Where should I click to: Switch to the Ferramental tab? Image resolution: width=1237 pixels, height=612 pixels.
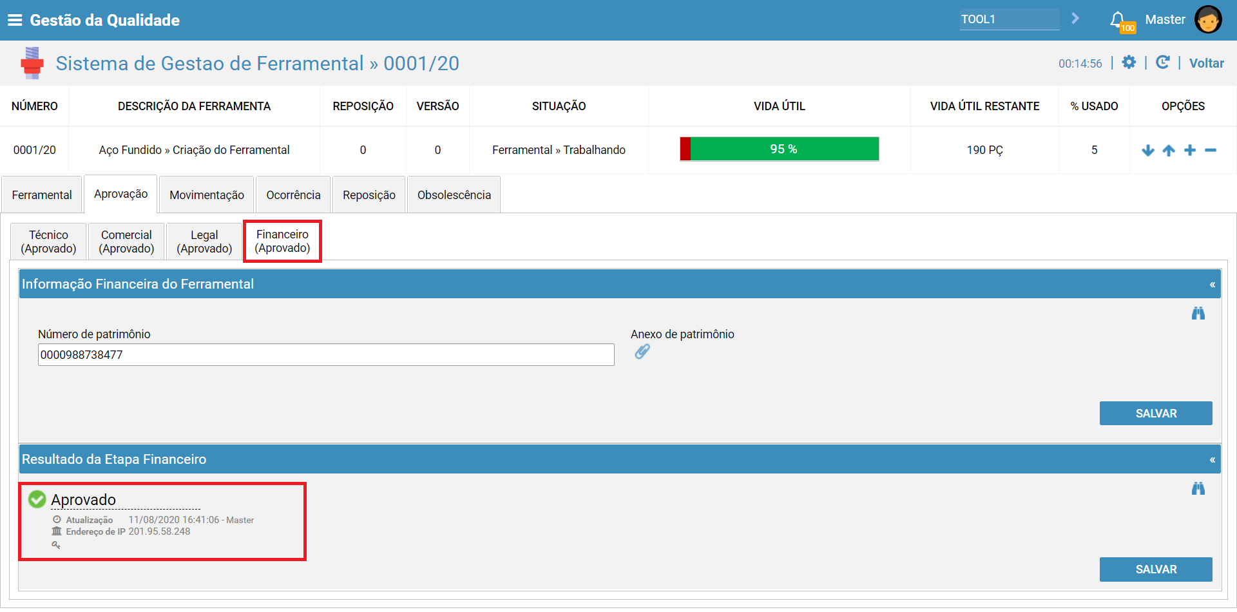(42, 195)
